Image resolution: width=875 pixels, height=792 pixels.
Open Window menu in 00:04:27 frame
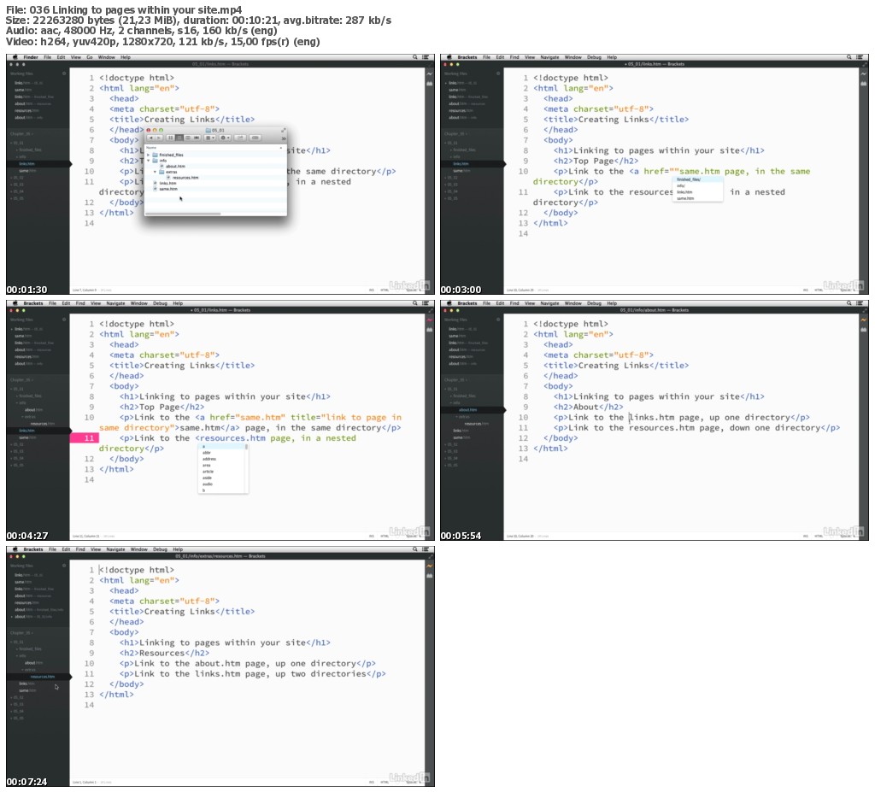pos(139,303)
